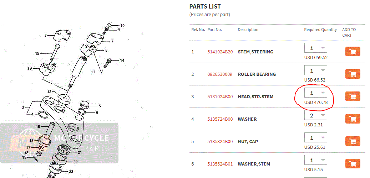Open part number 5135724B00 link
The height and width of the screenshot is (178, 370).
tap(220, 119)
